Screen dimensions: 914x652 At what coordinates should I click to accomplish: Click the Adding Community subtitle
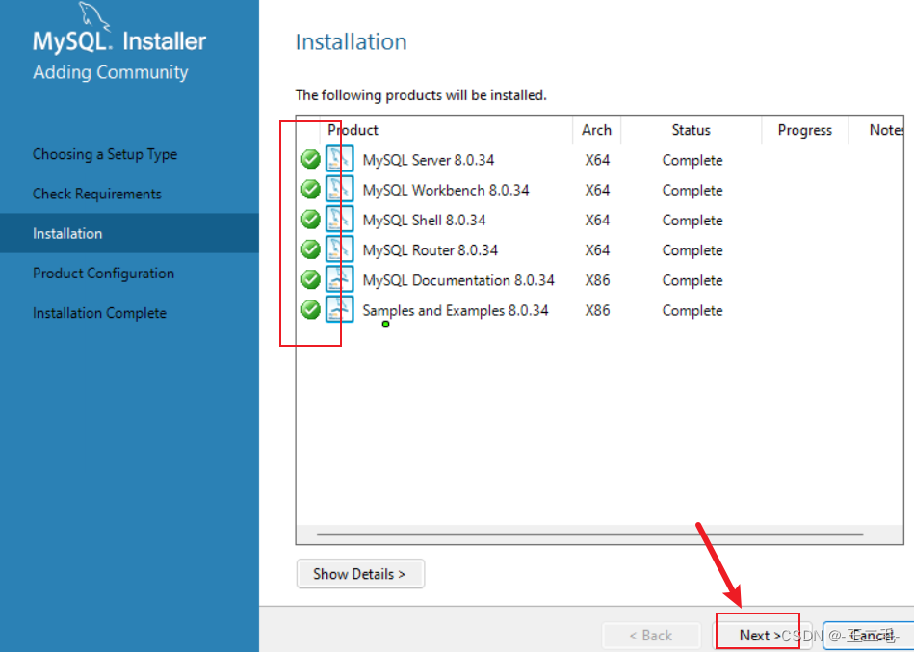(x=111, y=72)
